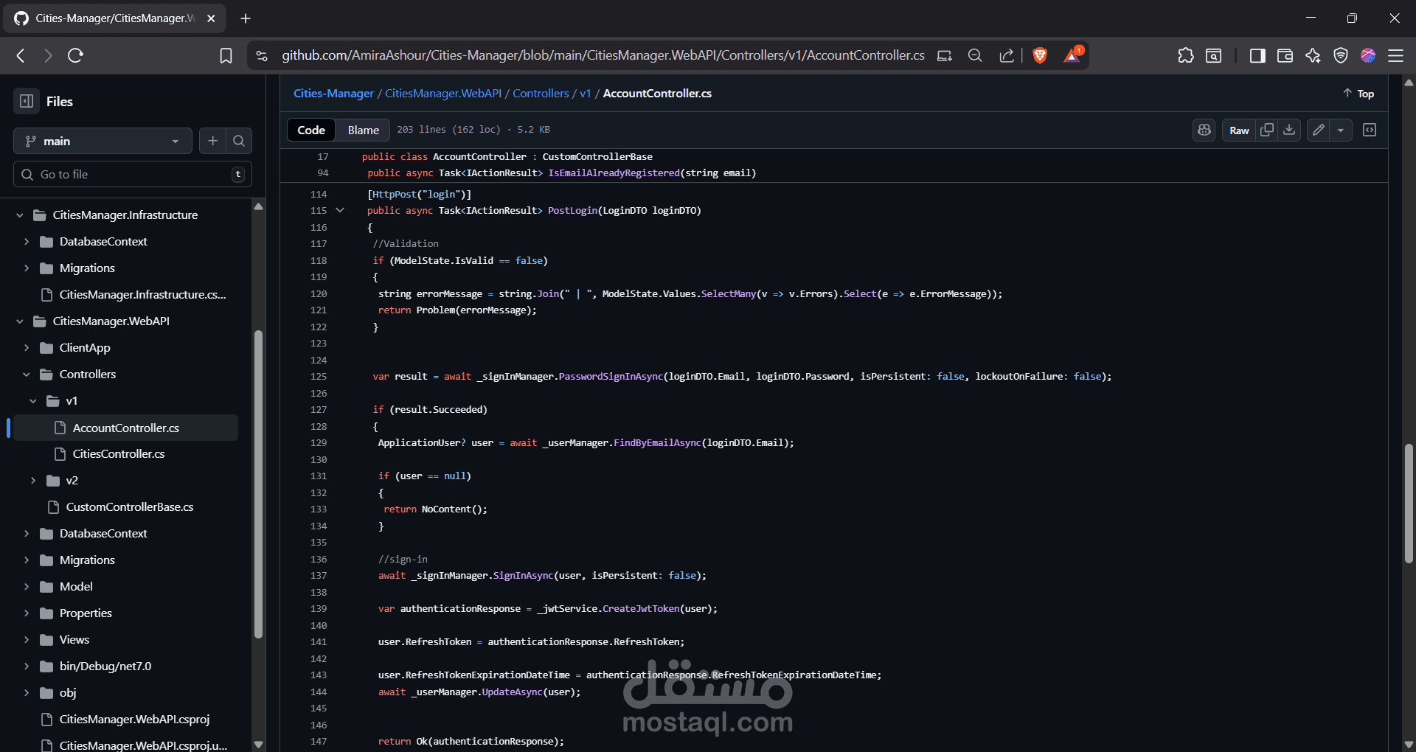View site information icon in address bar
Viewport: 1416px width, 752px height.
click(261, 55)
